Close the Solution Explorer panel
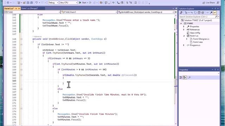The image size is (225, 126). [218, 8]
